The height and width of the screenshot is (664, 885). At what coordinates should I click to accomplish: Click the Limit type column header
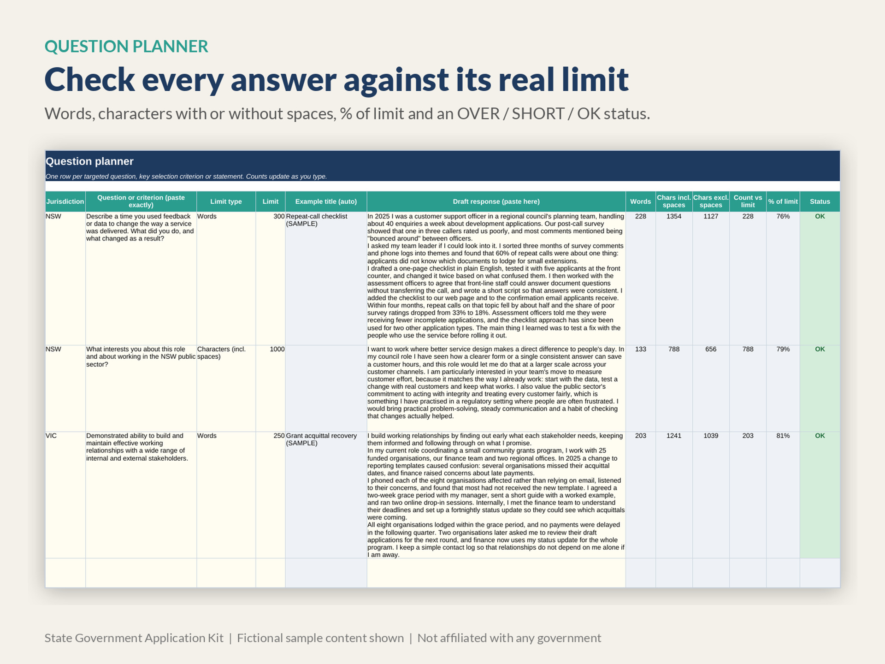(x=226, y=202)
